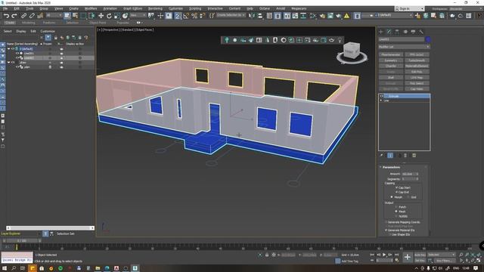Image resolution: width=484 pixels, height=272 pixels.
Task: Switch to Display command panel tab
Action: pos(413,32)
